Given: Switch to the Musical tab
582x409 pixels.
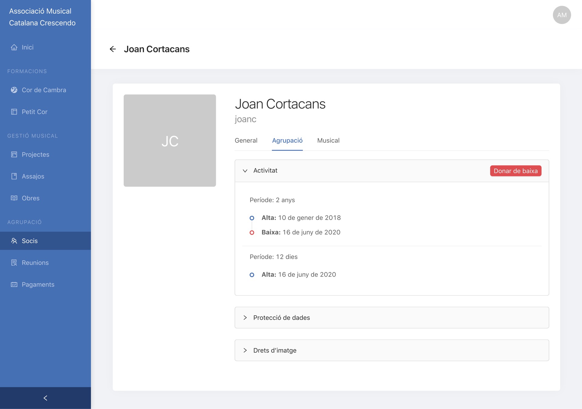Looking at the screenshot, I should point(328,141).
